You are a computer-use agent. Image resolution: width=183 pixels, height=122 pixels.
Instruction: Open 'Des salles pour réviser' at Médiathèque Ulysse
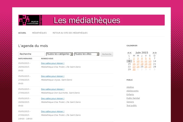tap(53, 76)
